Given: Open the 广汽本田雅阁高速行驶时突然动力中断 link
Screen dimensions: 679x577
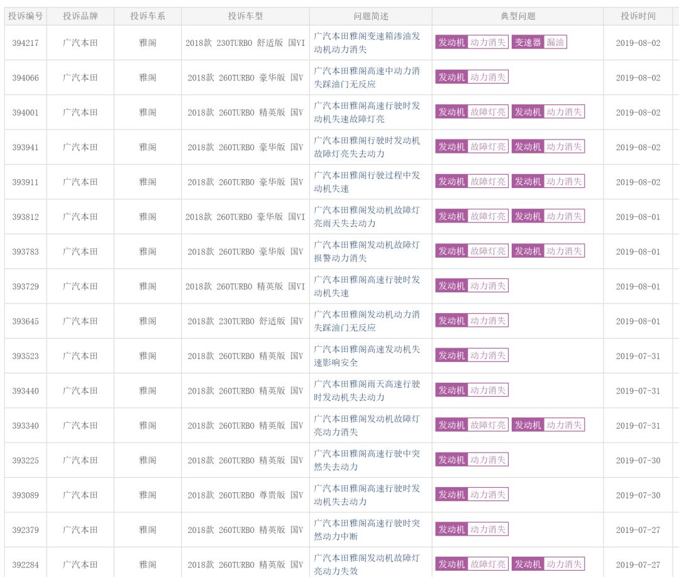Looking at the screenshot, I should click(367, 529).
